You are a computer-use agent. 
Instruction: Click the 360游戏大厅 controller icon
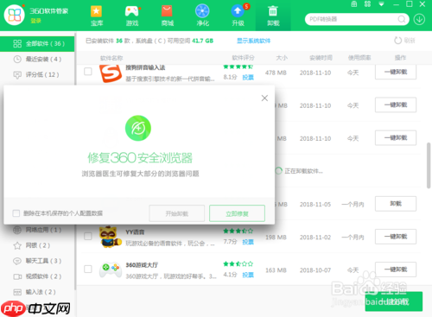click(x=111, y=269)
